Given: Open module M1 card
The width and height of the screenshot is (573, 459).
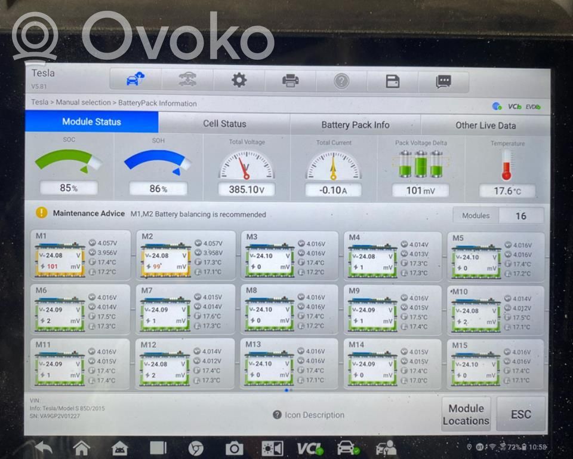Looking at the screenshot, I should [80, 255].
